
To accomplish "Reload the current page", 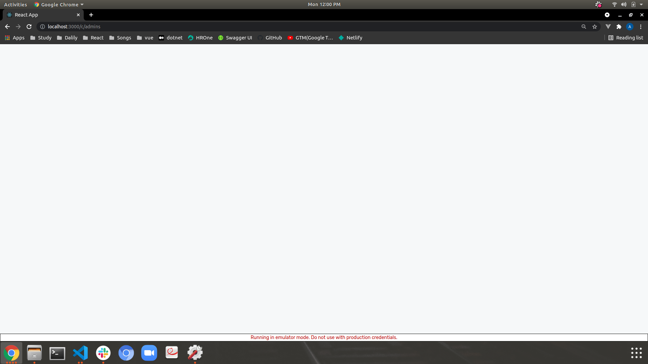I will click(29, 27).
